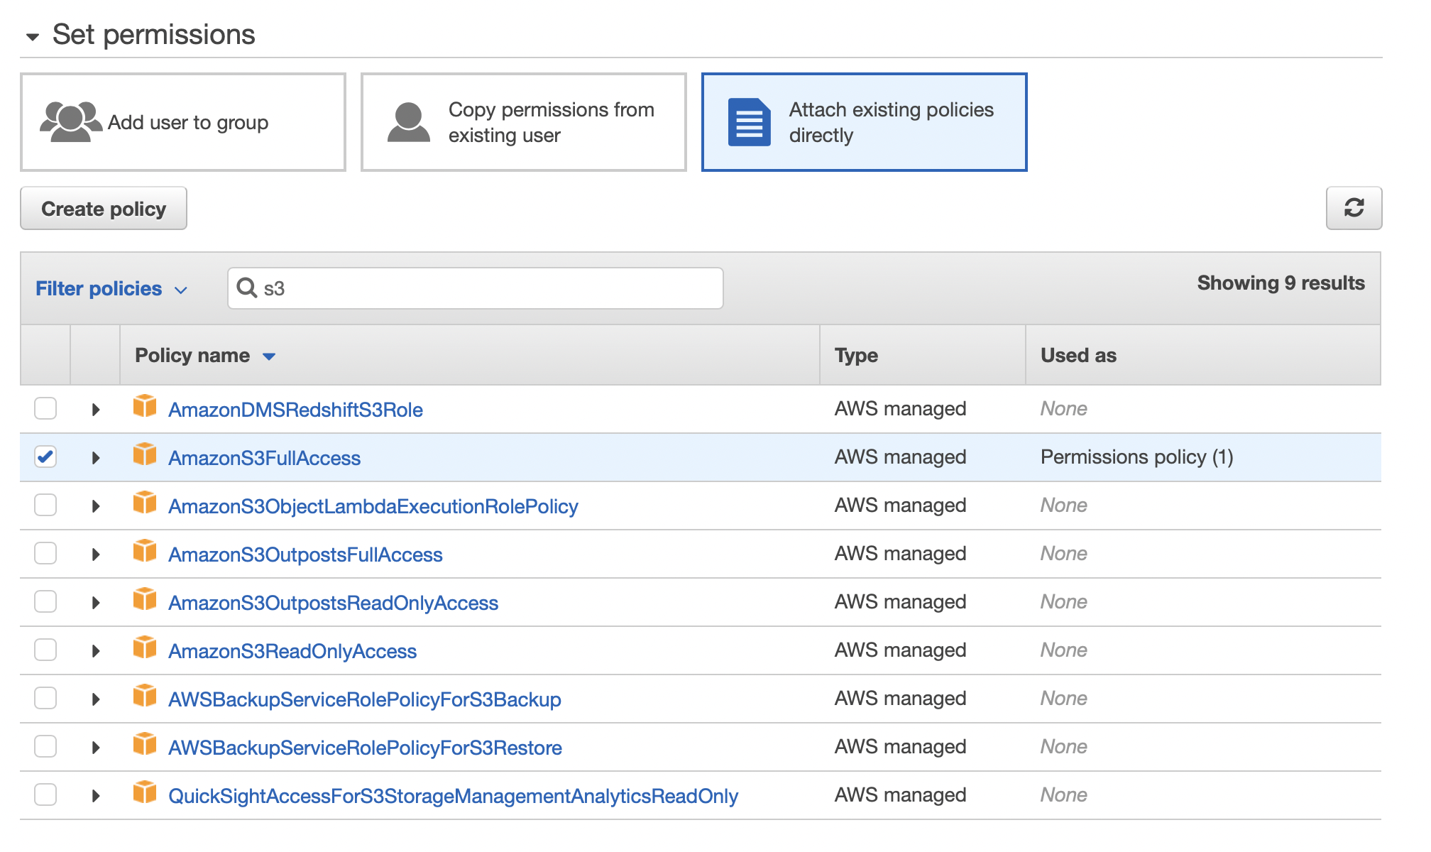The image size is (1431, 852).
Task: Expand the AmazonS3FullAccess policy row
Action: point(96,457)
